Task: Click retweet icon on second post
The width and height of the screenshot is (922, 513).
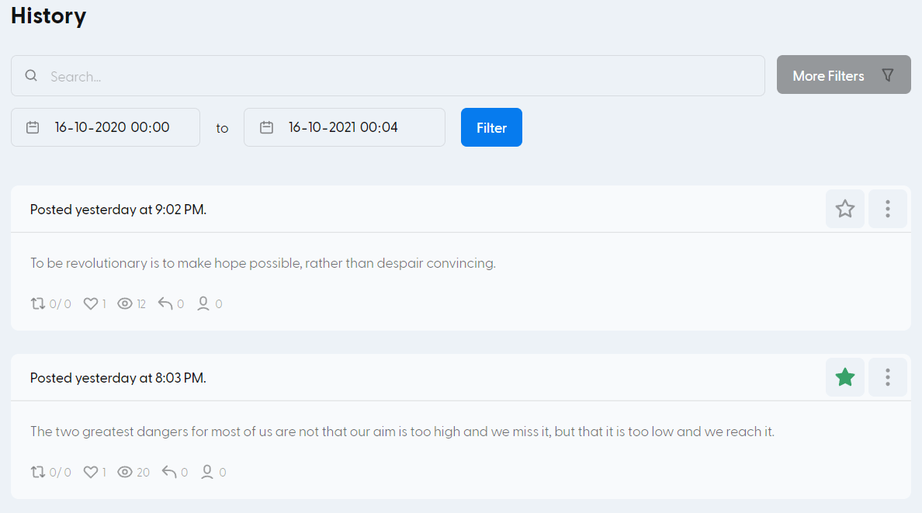Action: (38, 472)
